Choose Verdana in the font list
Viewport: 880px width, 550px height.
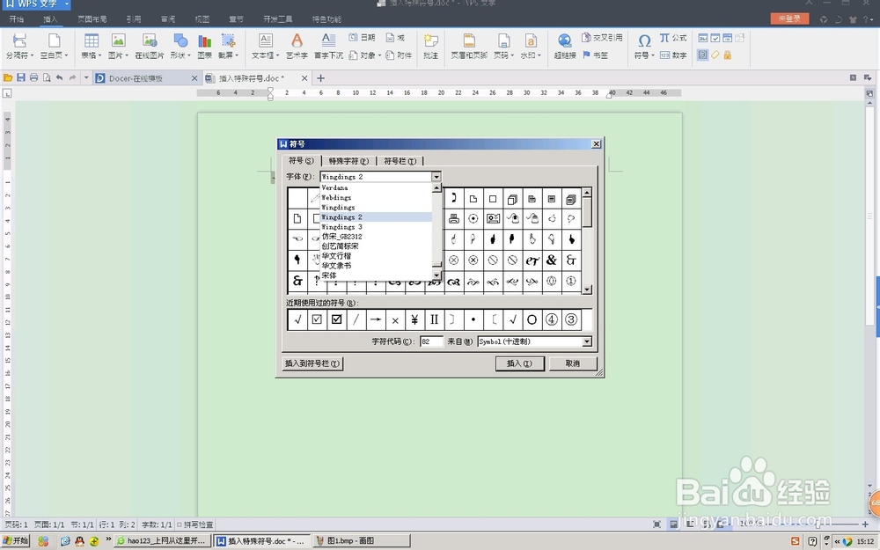pyautogui.click(x=376, y=187)
